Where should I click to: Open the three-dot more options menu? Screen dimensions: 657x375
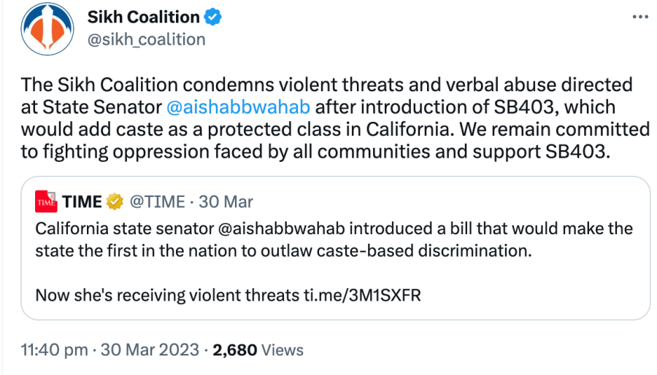click(639, 17)
